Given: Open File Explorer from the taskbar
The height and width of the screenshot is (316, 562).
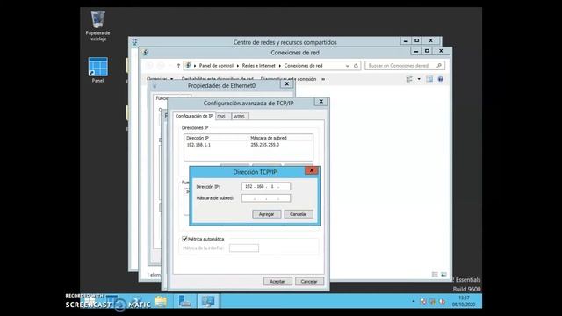Looking at the screenshot, I should click(161, 302).
